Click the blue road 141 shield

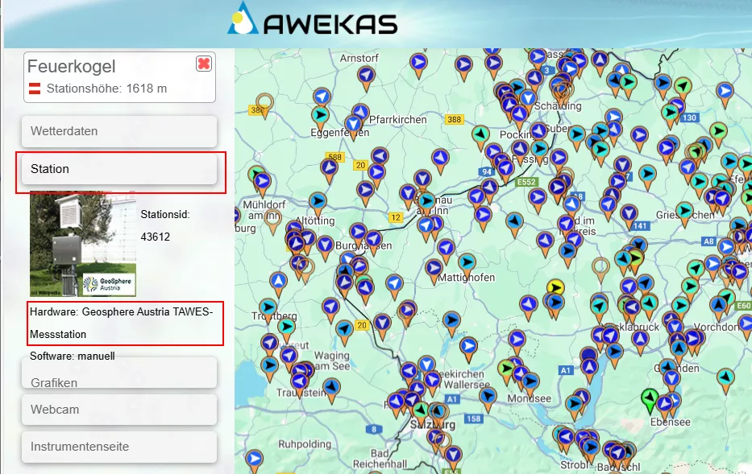click(640, 225)
